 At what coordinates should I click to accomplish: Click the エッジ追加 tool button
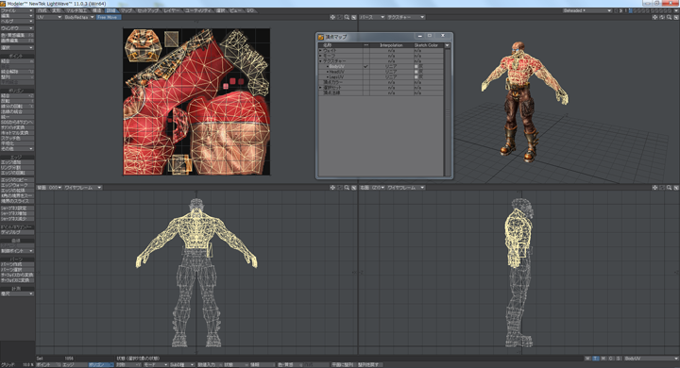pyautogui.click(x=17, y=162)
